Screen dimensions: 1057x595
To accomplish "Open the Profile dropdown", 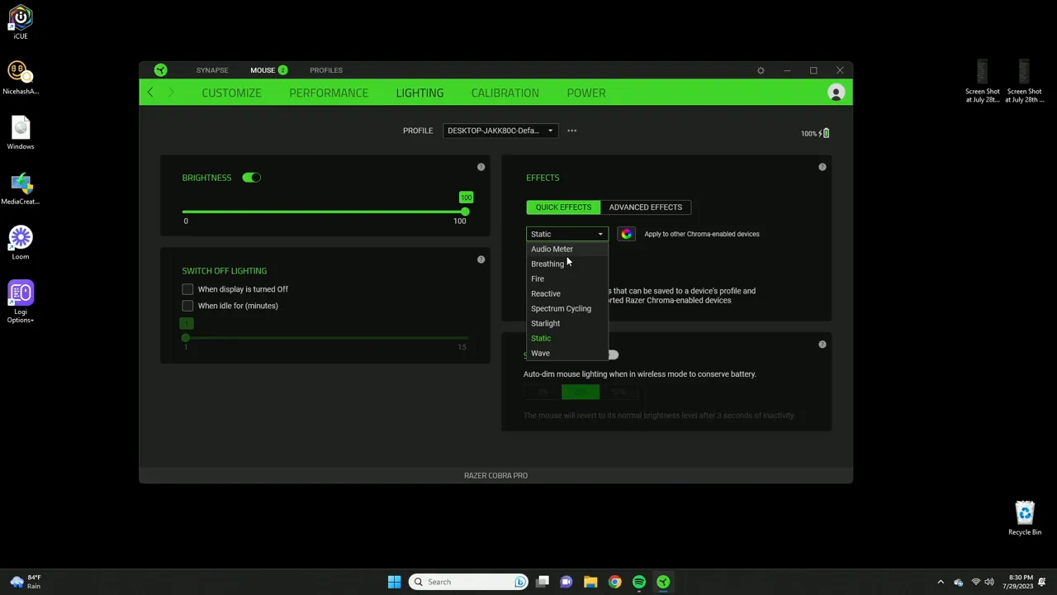I will coord(499,131).
